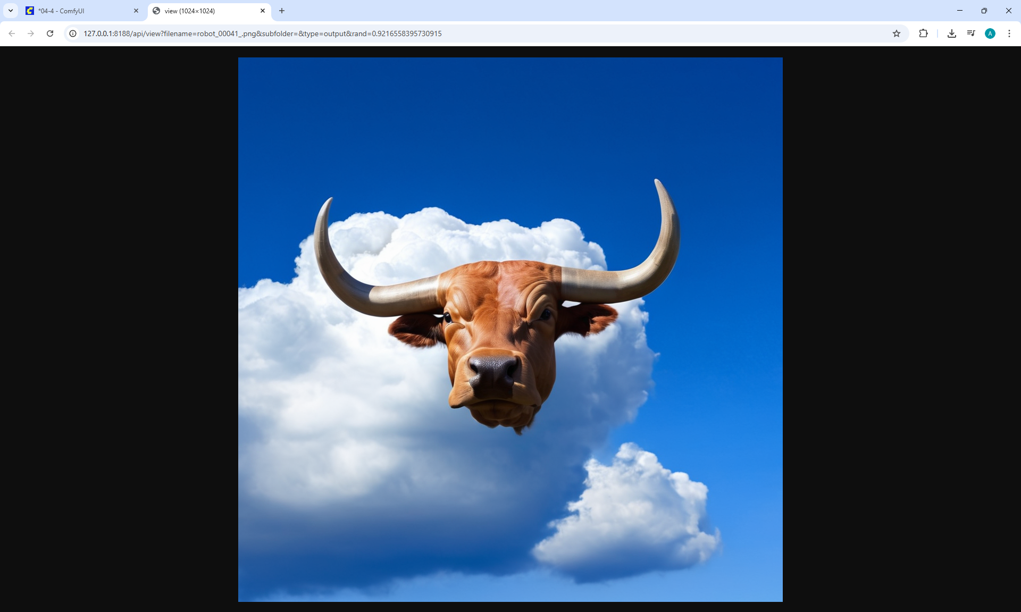Open the media controls icon

click(x=971, y=33)
